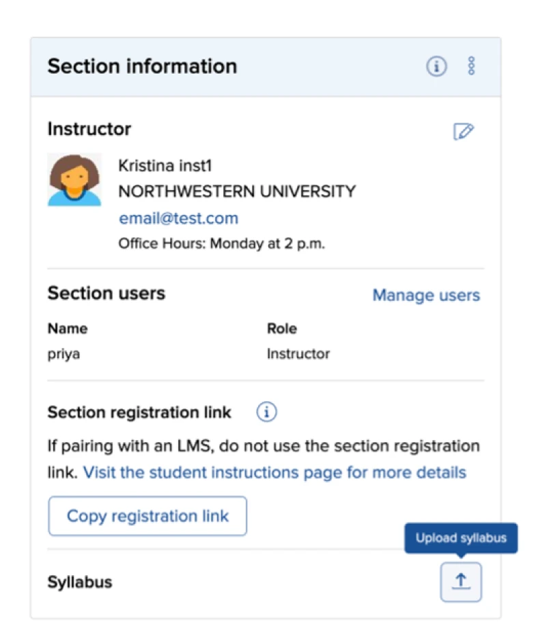Click the edit instructor pencil icon
The width and height of the screenshot is (538, 644).
(464, 131)
